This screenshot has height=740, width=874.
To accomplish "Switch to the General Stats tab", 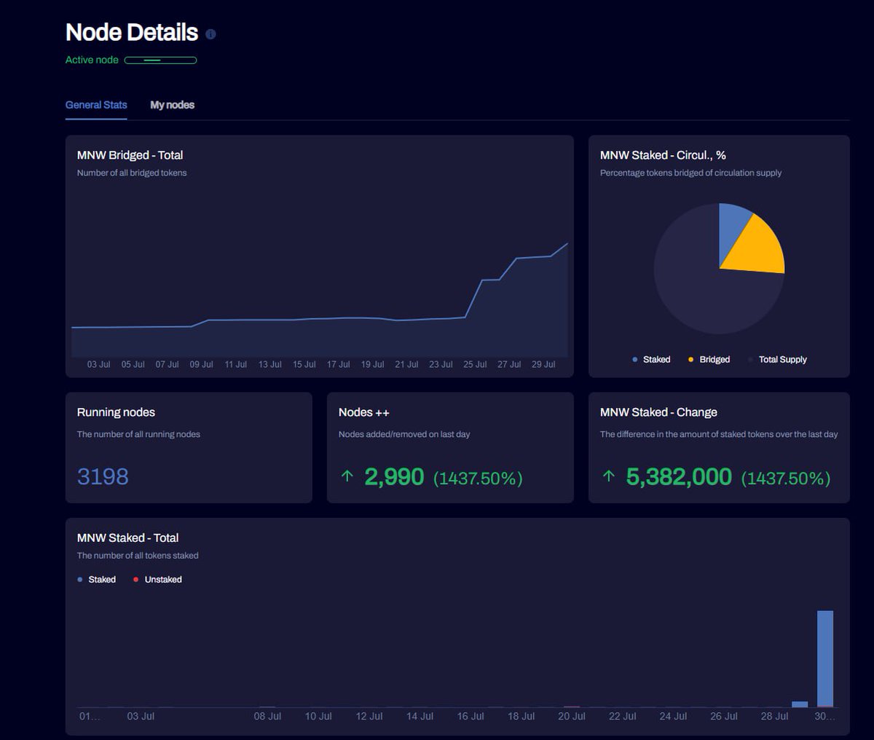I will point(96,105).
